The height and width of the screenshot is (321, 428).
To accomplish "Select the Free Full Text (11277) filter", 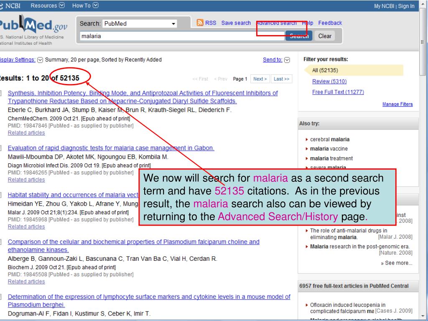I will [x=338, y=92].
